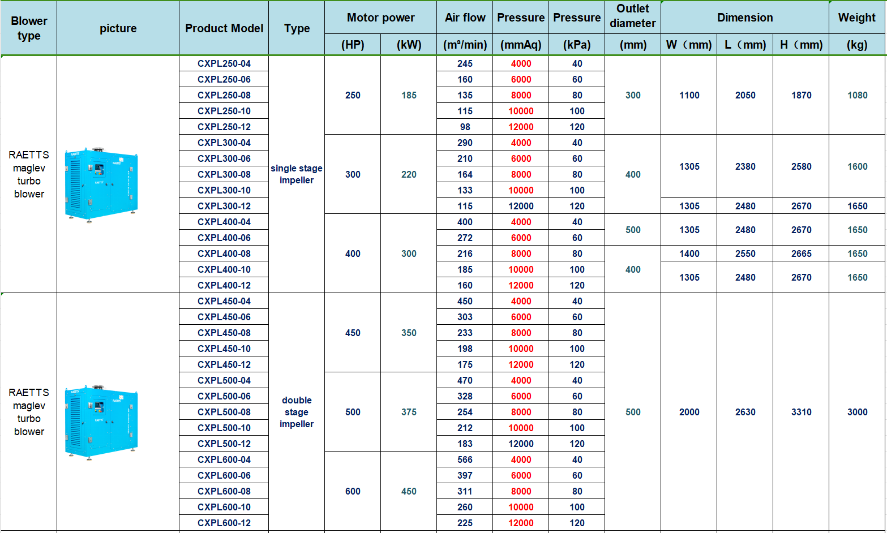Select model cell CXPL400-08

click(x=224, y=253)
